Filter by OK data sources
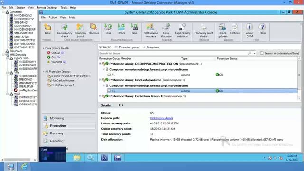Viewport: 304px width, 171px height. click(x=54, y=57)
